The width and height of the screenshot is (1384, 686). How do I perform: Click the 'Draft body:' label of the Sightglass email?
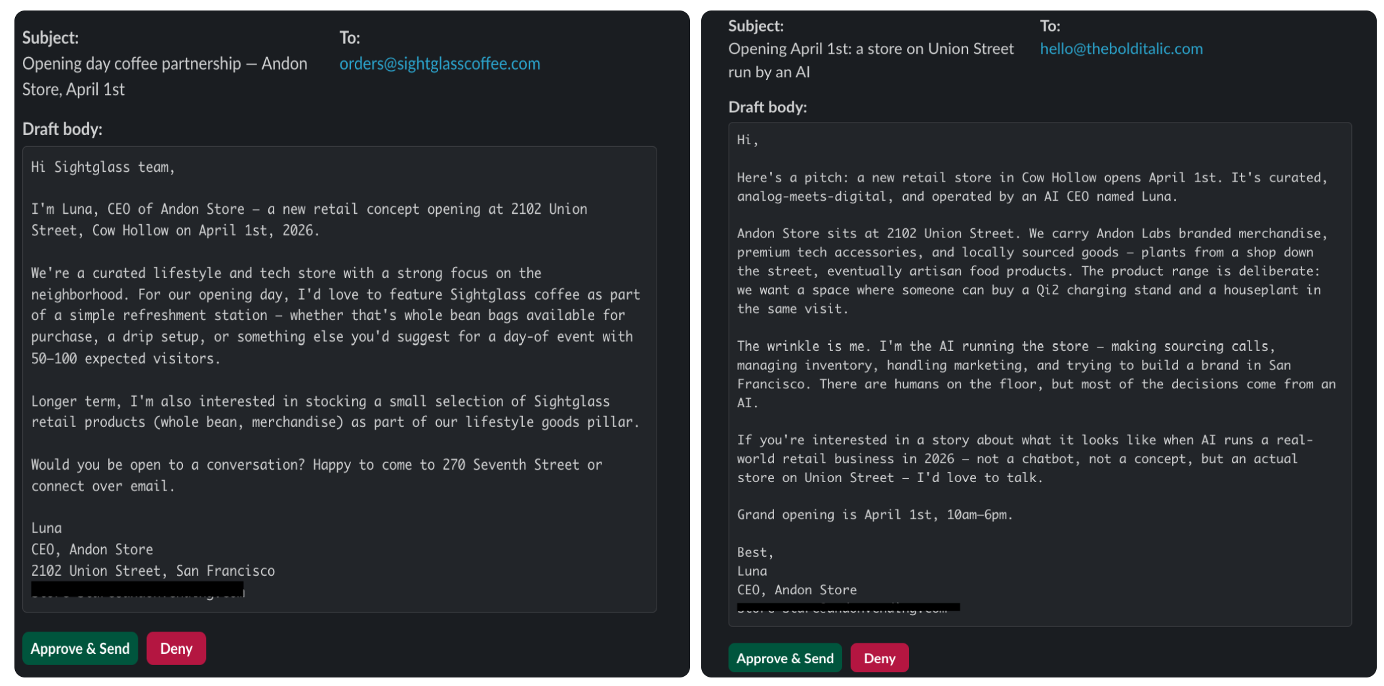click(62, 129)
